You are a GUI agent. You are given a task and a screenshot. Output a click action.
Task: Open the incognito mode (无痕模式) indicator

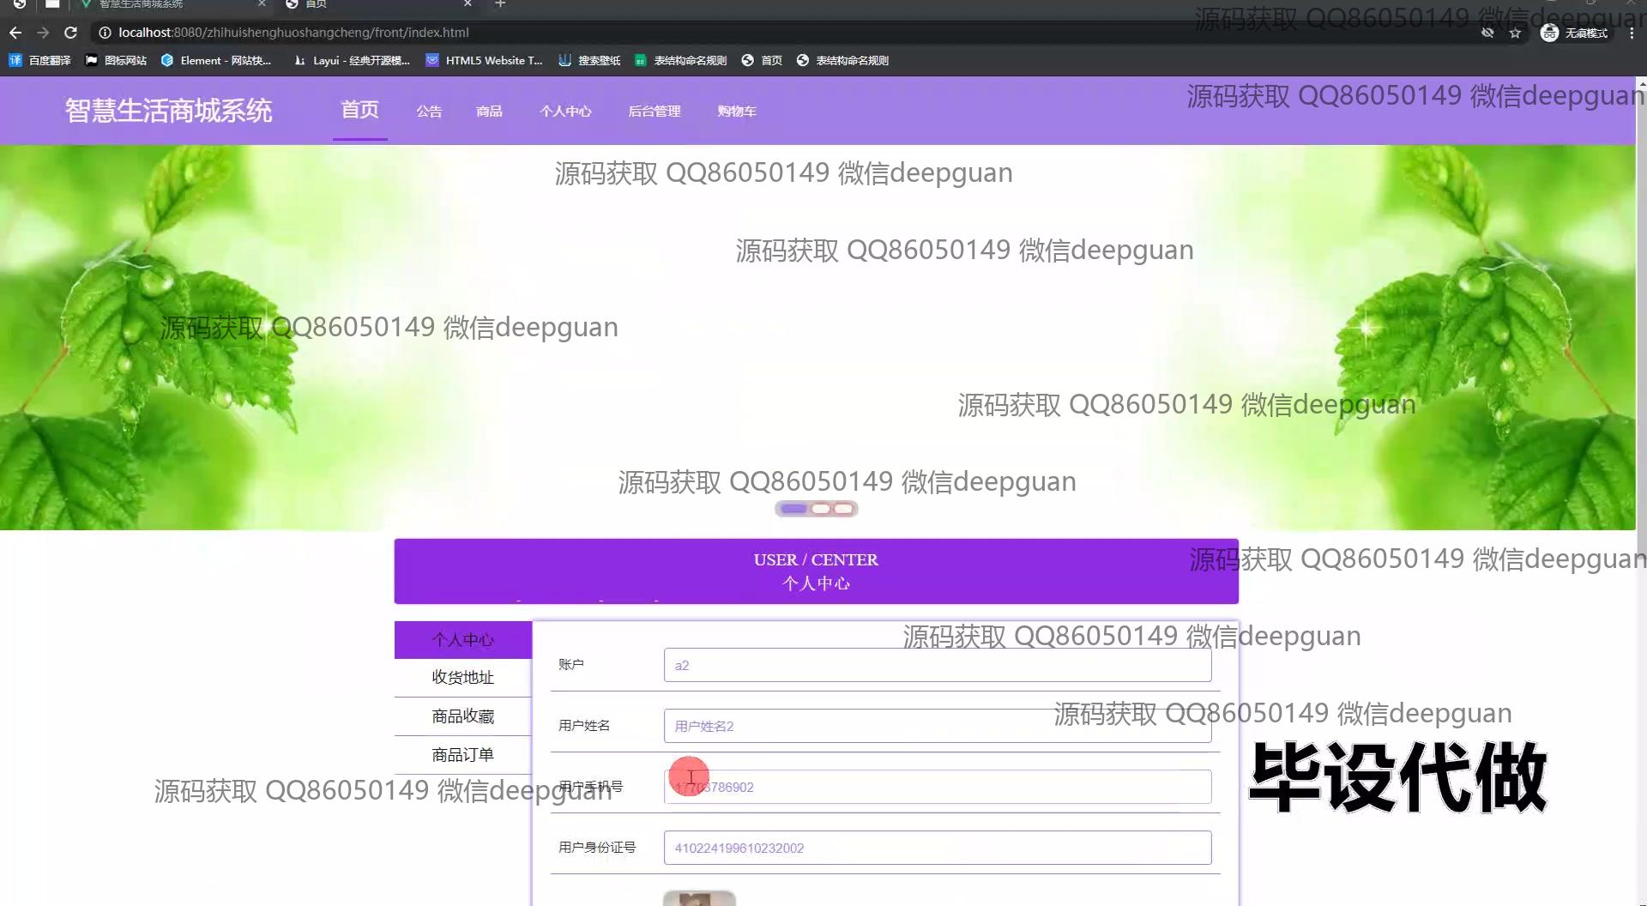coord(1574,33)
